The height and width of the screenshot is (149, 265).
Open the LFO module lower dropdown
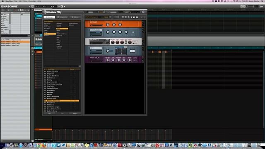tap(96, 53)
